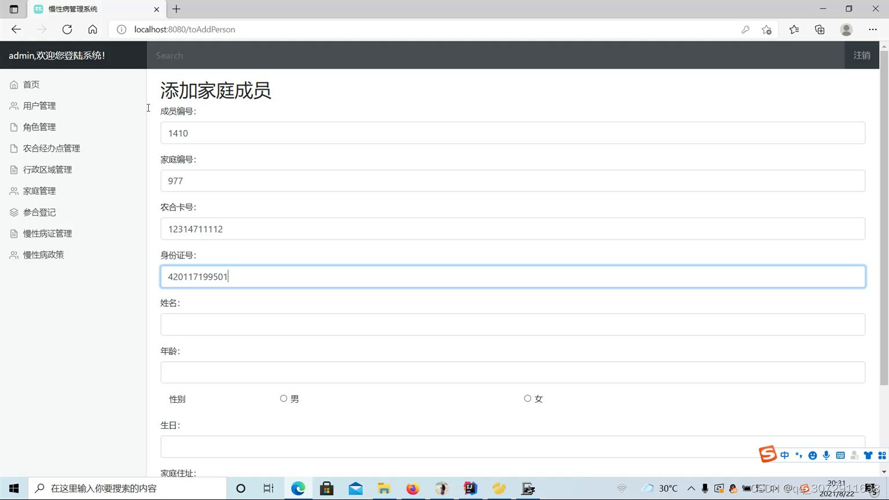This screenshot has width=889, height=500.
Task: Open Microsoft Edge on the taskbar
Action: (x=298, y=488)
